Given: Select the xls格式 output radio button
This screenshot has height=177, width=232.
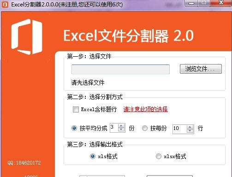Looking at the screenshot, I should pos(93,156).
